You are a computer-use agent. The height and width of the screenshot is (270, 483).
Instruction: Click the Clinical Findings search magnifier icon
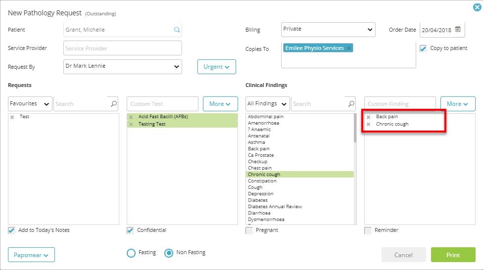351,104
